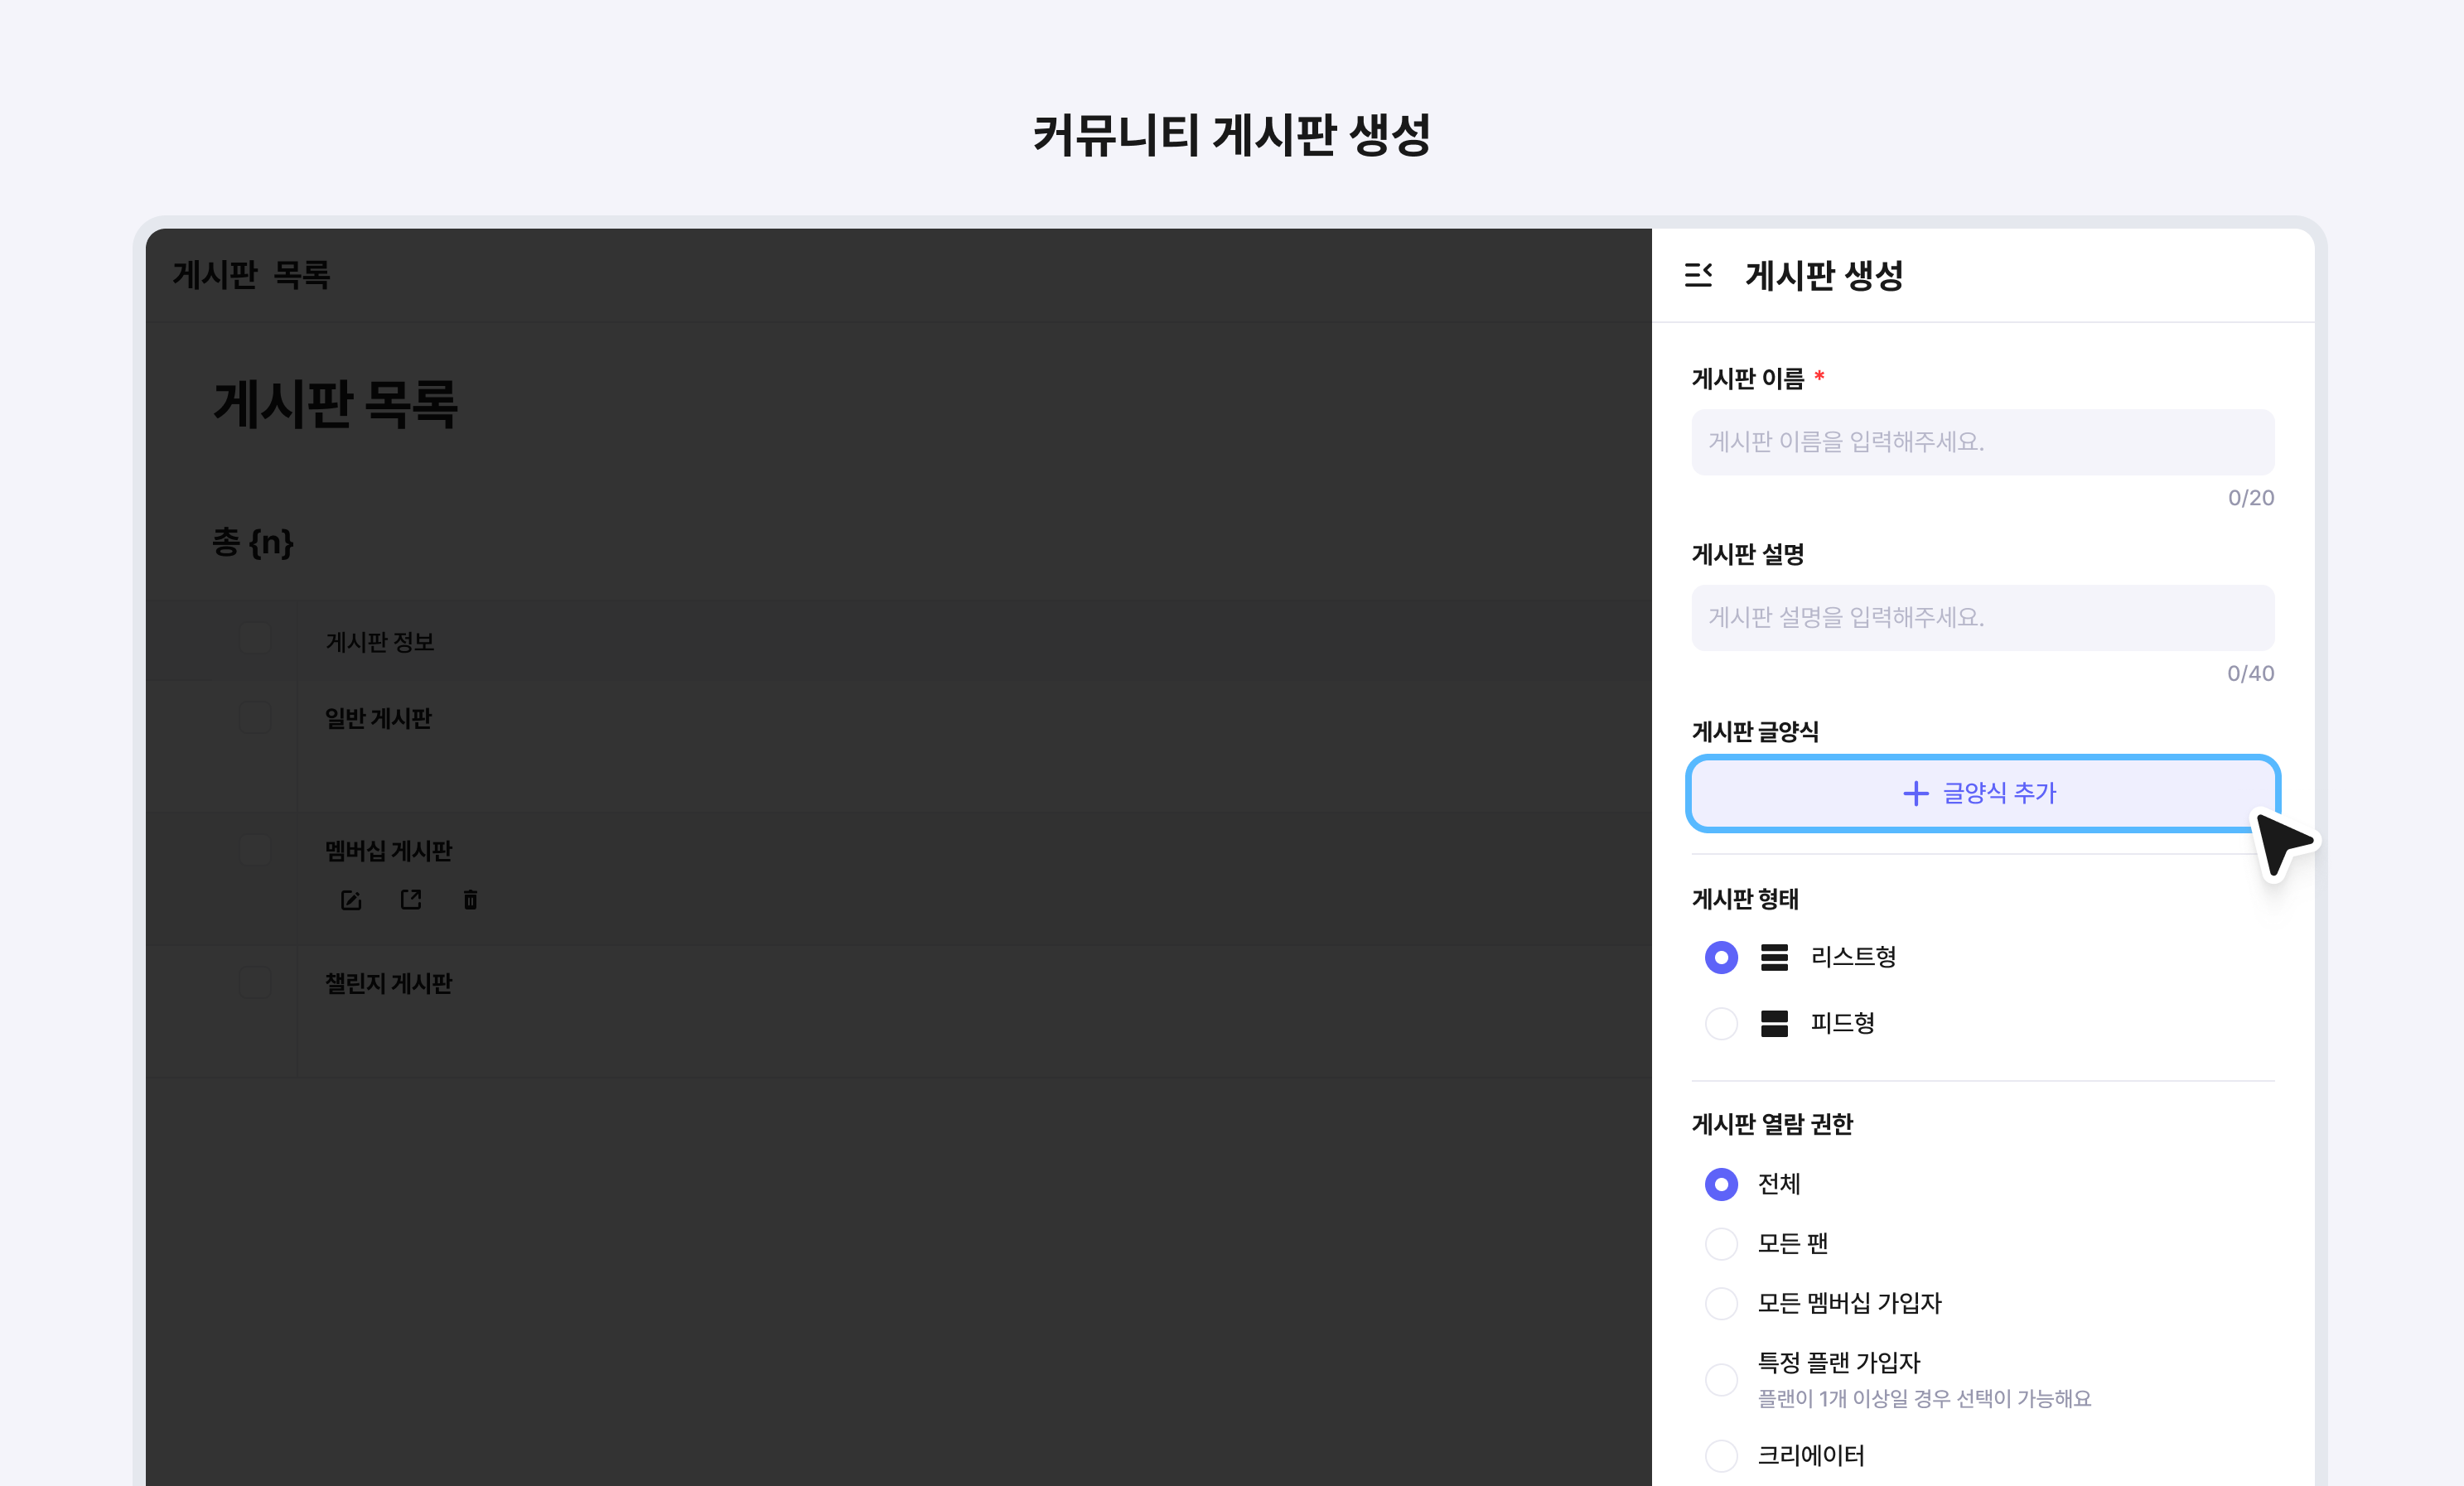Check the 챌린지 게시판 row checkbox
This screenshot has width=2464, height=1486.
[255, 982]
